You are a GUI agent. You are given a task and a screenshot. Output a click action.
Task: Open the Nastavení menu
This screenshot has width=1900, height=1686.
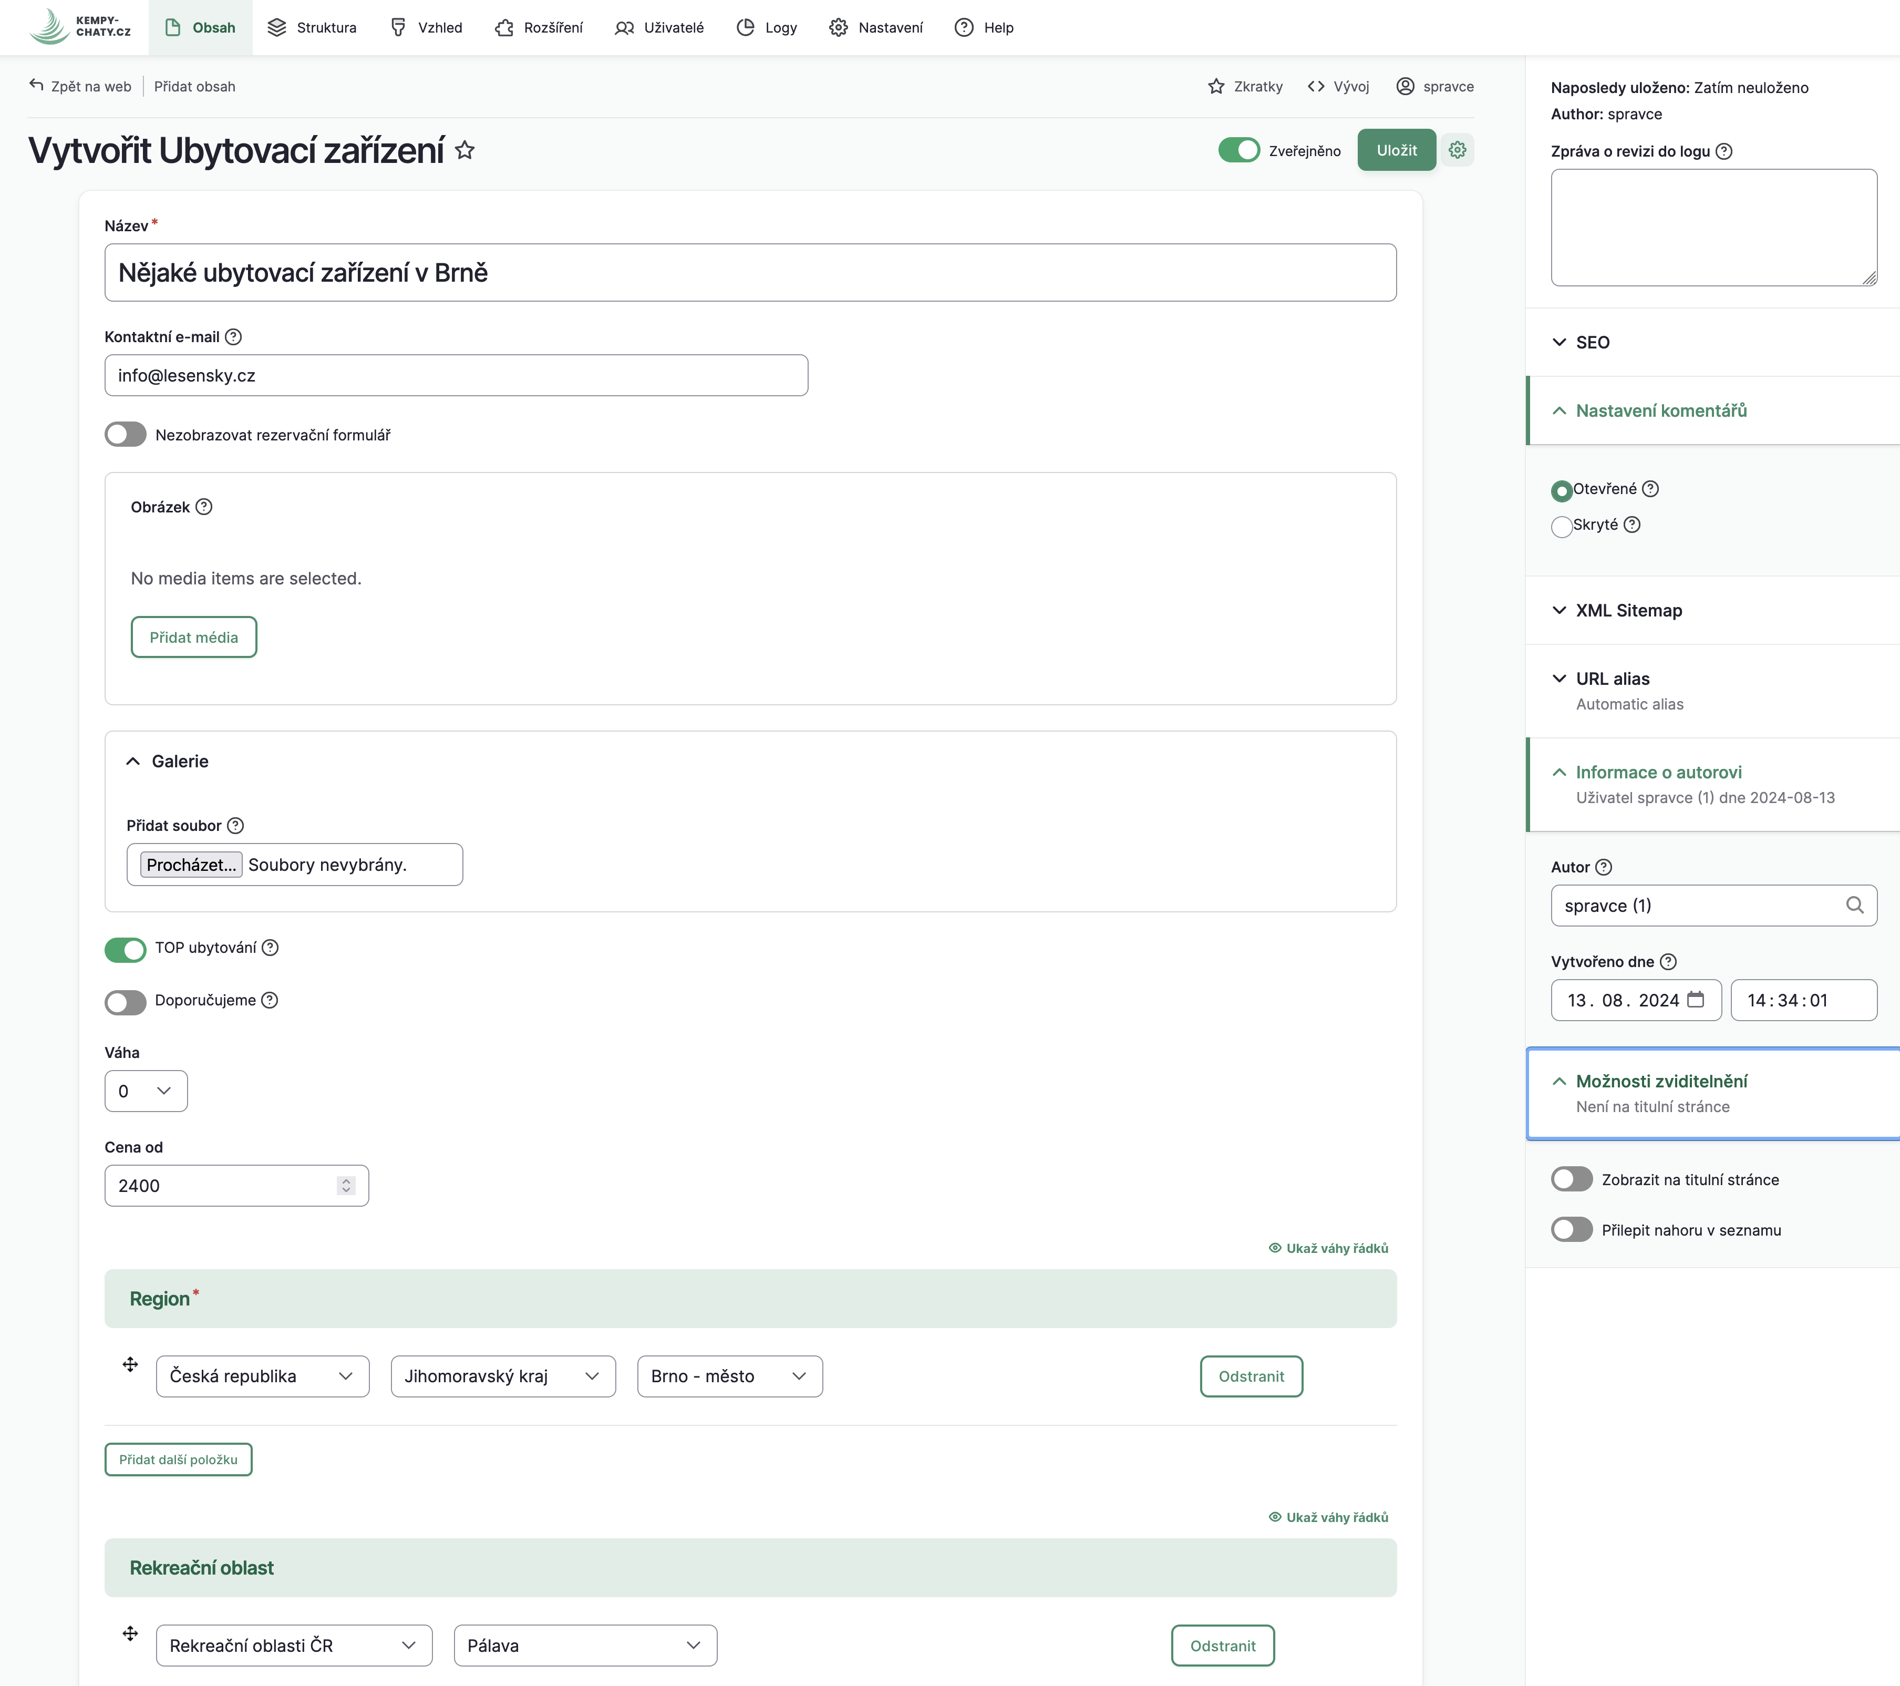[x=875, y=27]
